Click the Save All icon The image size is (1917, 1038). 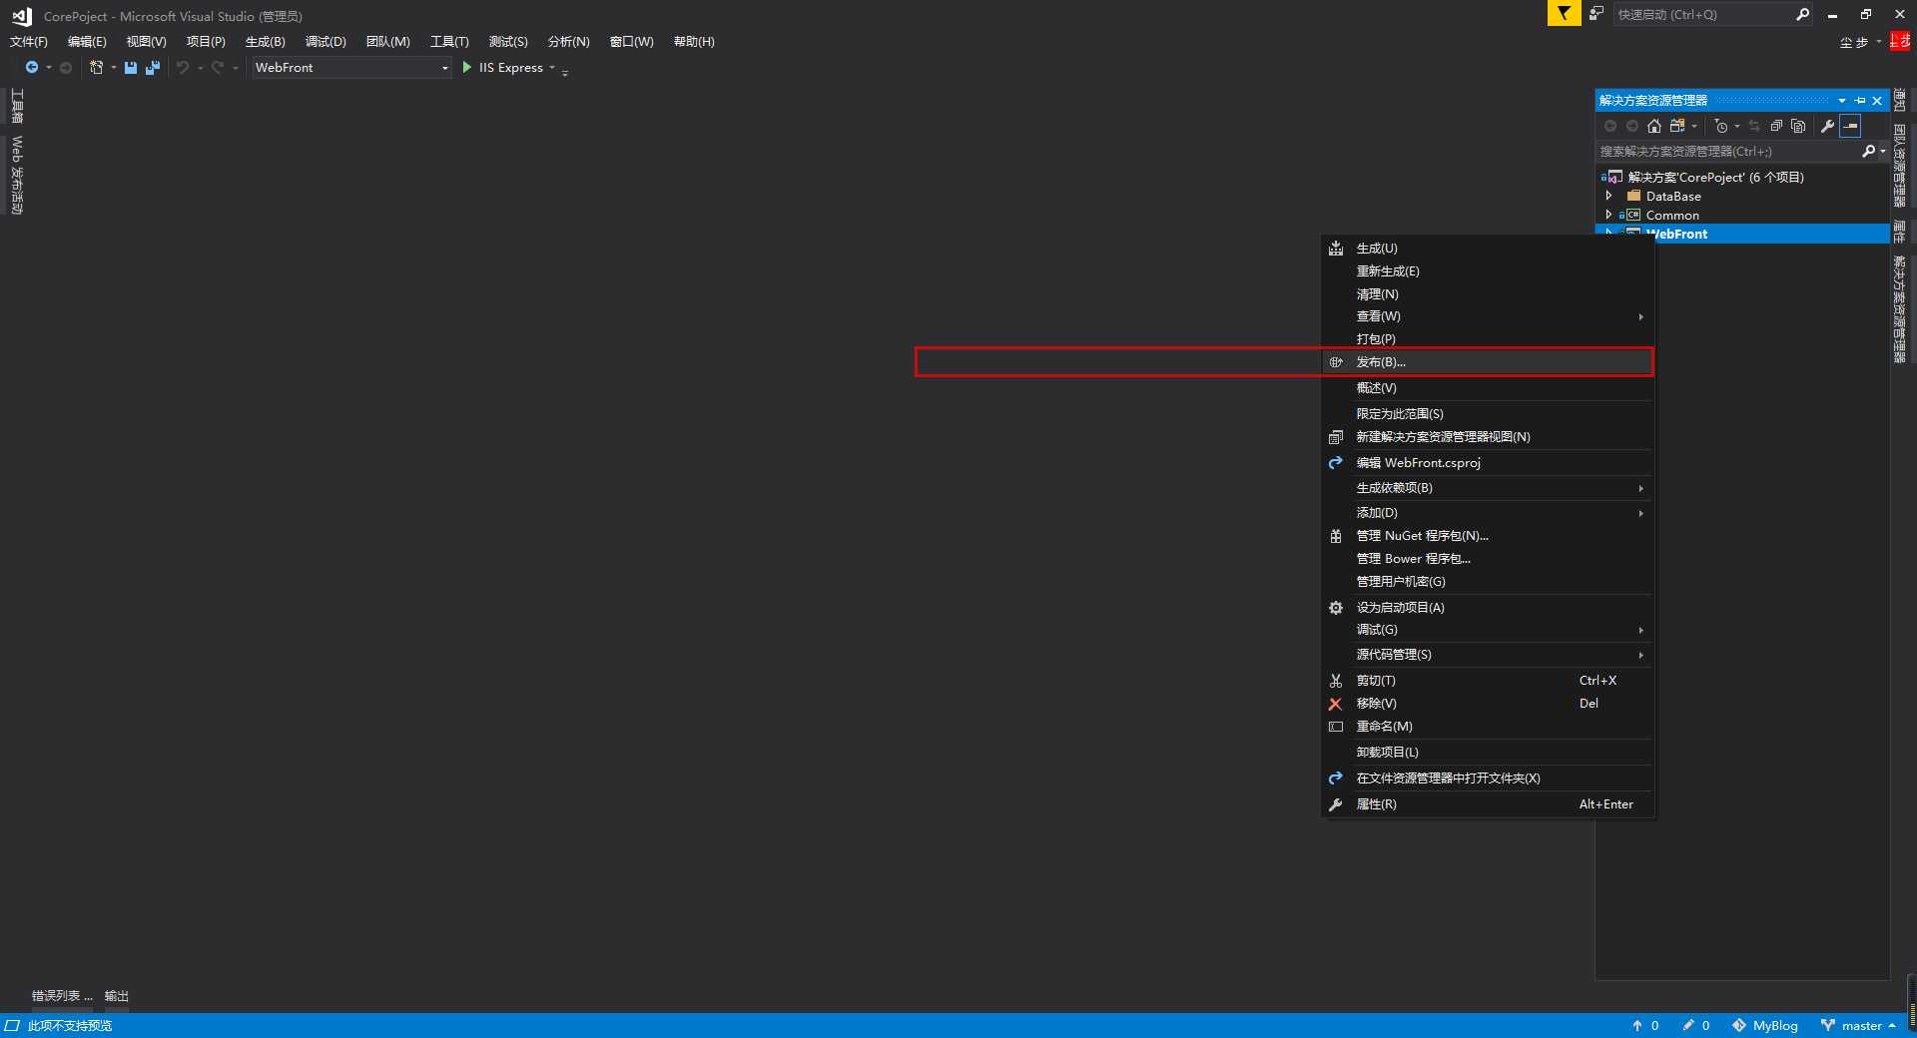click(153, 68)
